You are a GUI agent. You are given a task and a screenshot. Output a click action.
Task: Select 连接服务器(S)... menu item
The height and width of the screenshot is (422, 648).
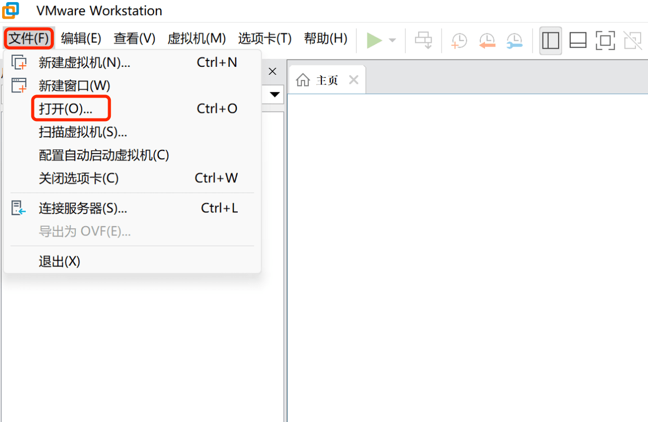pyautogui.click(x=83, y=208)
